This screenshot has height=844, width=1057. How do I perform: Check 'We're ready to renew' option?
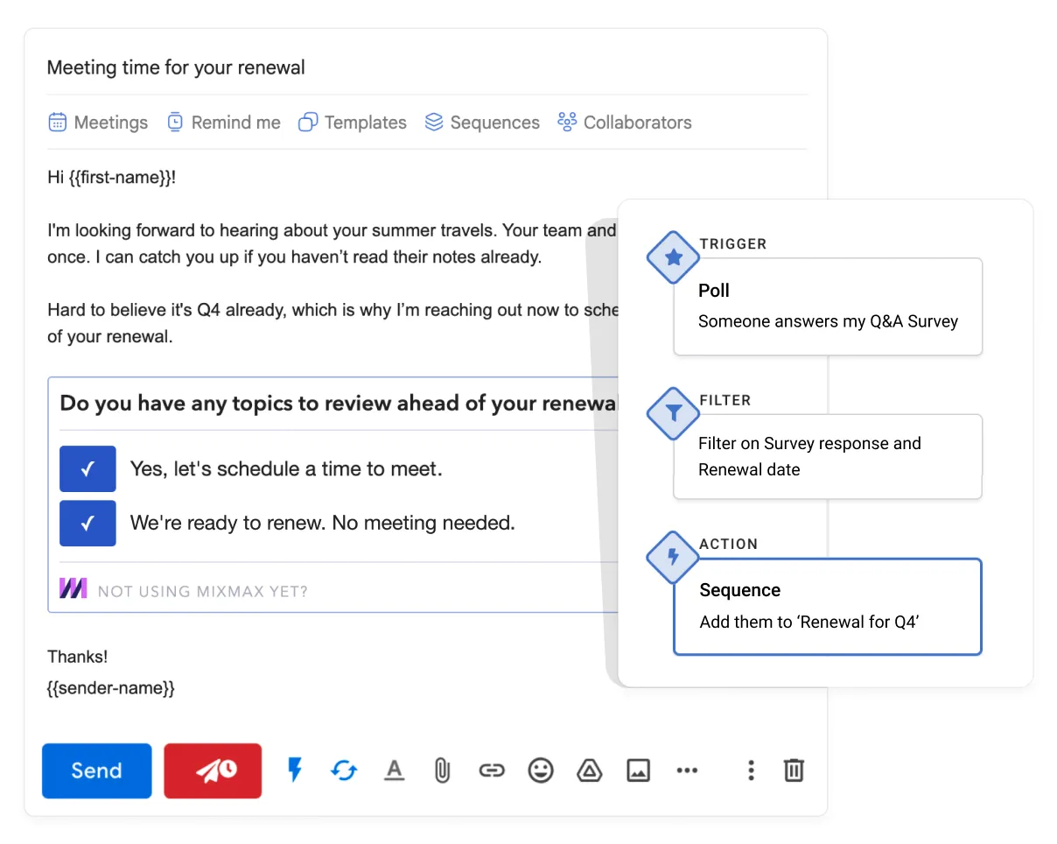[87, 524]
